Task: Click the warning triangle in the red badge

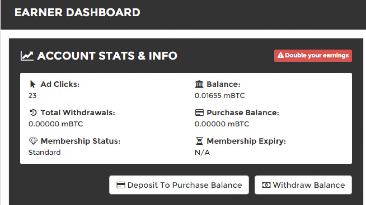Action: pos(281,56)
